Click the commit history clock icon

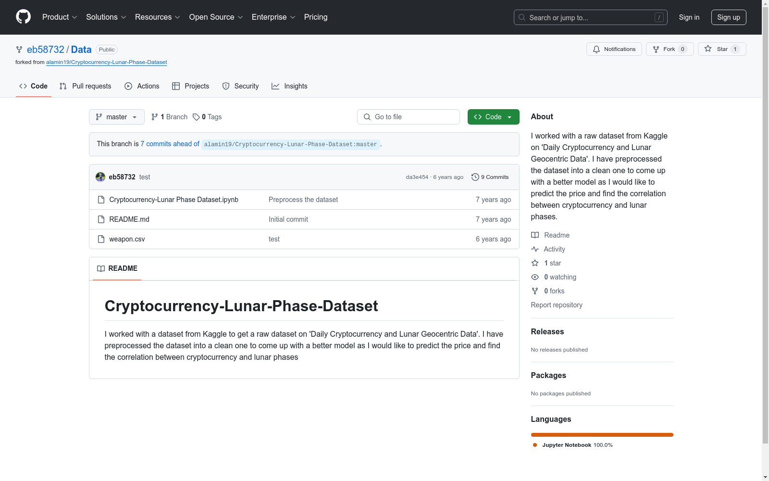(475, 177)
